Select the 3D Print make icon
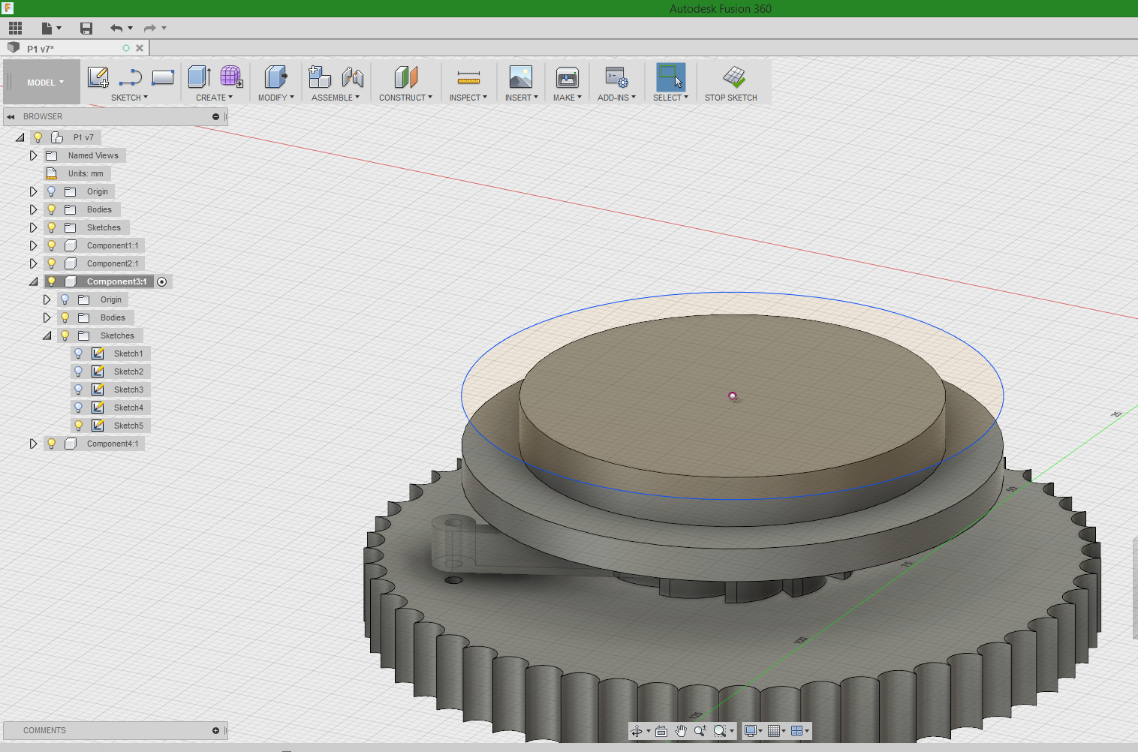1138x752 pixels. (x=567, y=77)
